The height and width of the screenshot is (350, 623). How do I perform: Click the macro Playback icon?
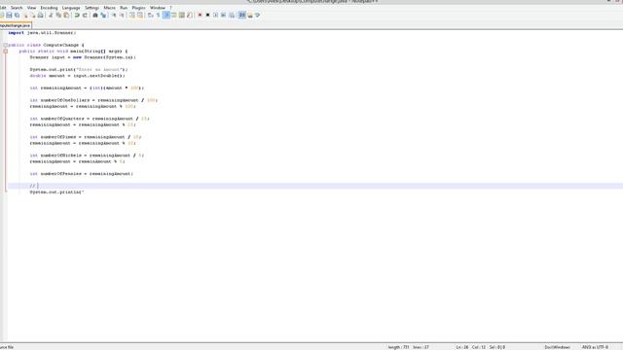[x=216, y=16]
